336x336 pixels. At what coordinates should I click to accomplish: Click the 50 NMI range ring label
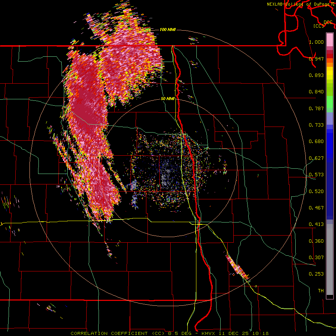(x=168, y=99)
